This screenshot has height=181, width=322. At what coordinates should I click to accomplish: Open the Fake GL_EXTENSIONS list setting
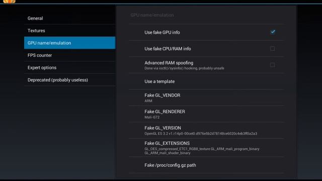pos(206,148)
